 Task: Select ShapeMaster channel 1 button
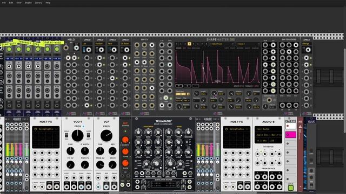pyautogui.click(x=177, y=44)
